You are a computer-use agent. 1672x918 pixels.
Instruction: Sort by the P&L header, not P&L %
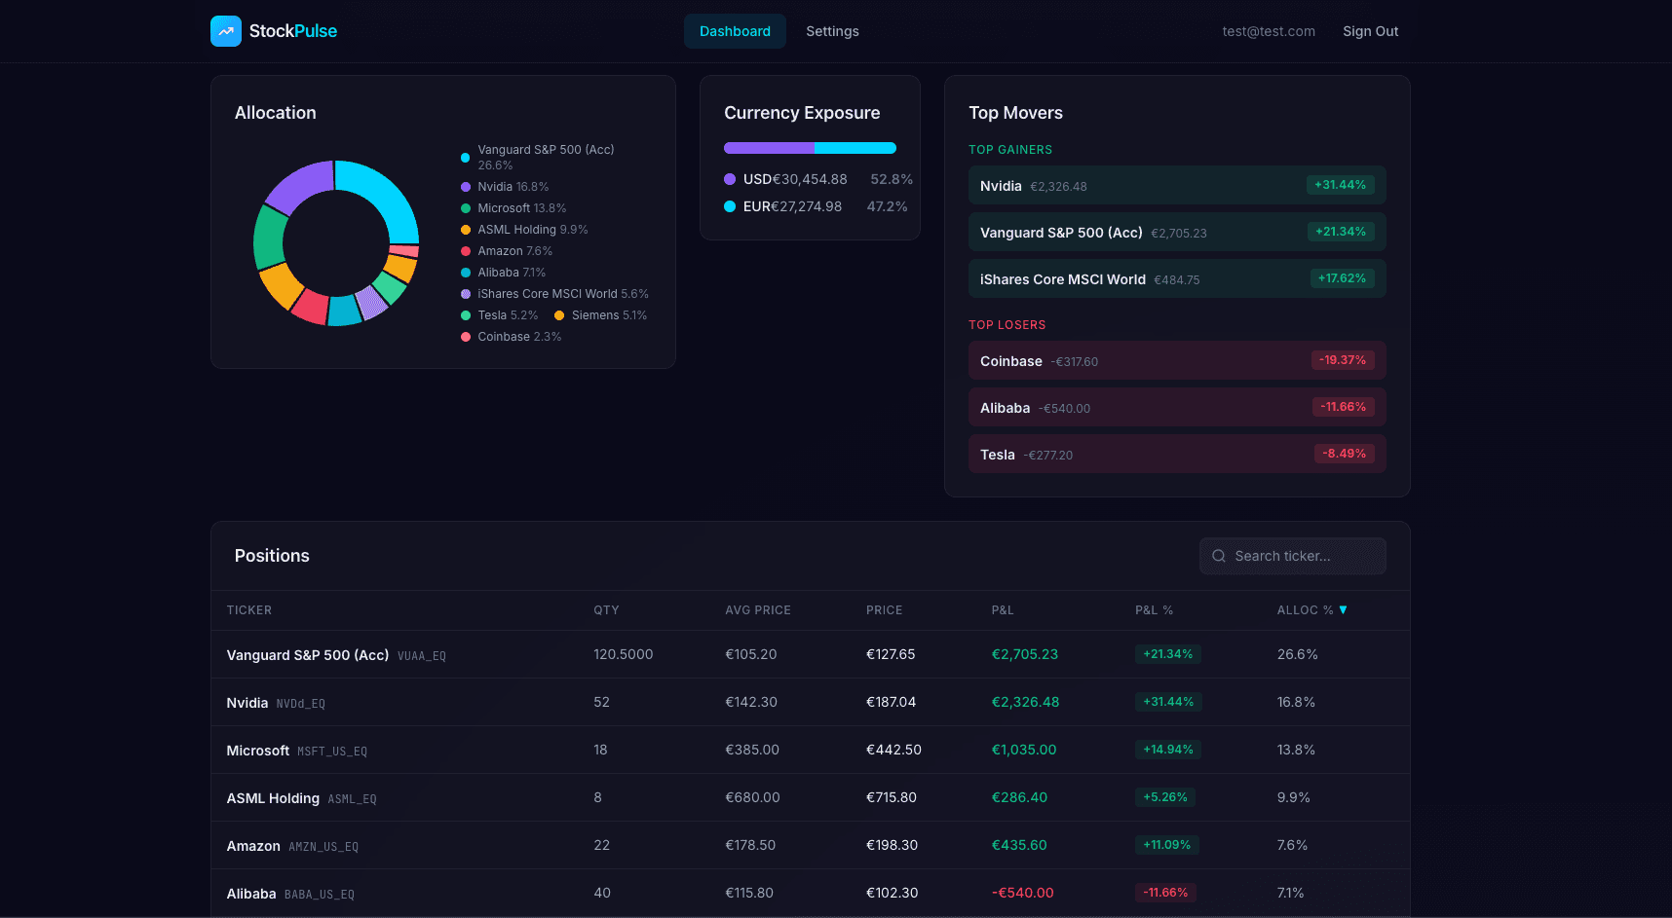coord(1003,610)
